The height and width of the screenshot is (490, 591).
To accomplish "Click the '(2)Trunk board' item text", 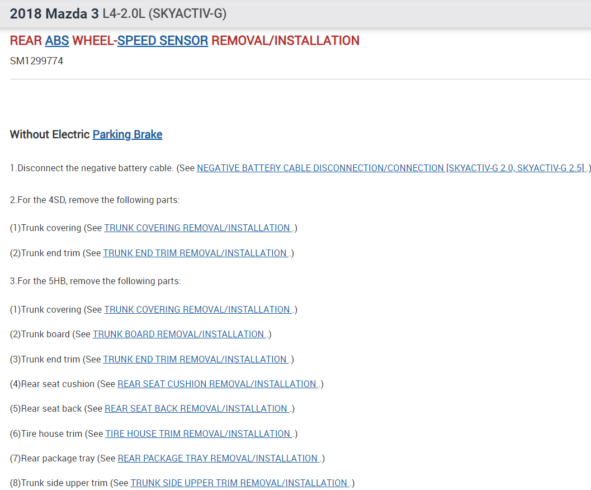I will point(40,334).
